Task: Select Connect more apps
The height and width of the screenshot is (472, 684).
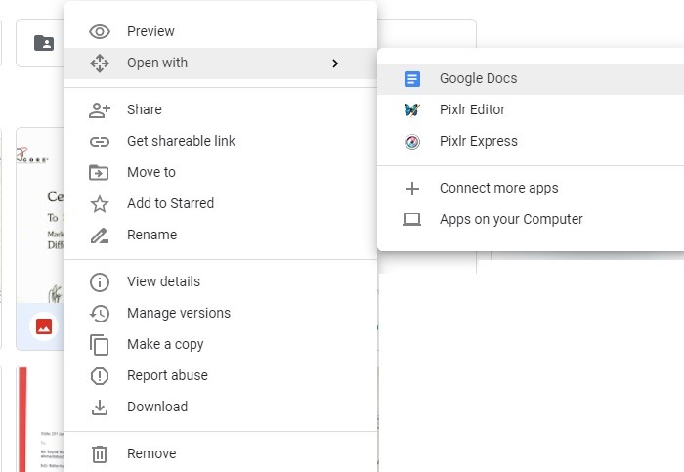Action: (x=531, y=189)
